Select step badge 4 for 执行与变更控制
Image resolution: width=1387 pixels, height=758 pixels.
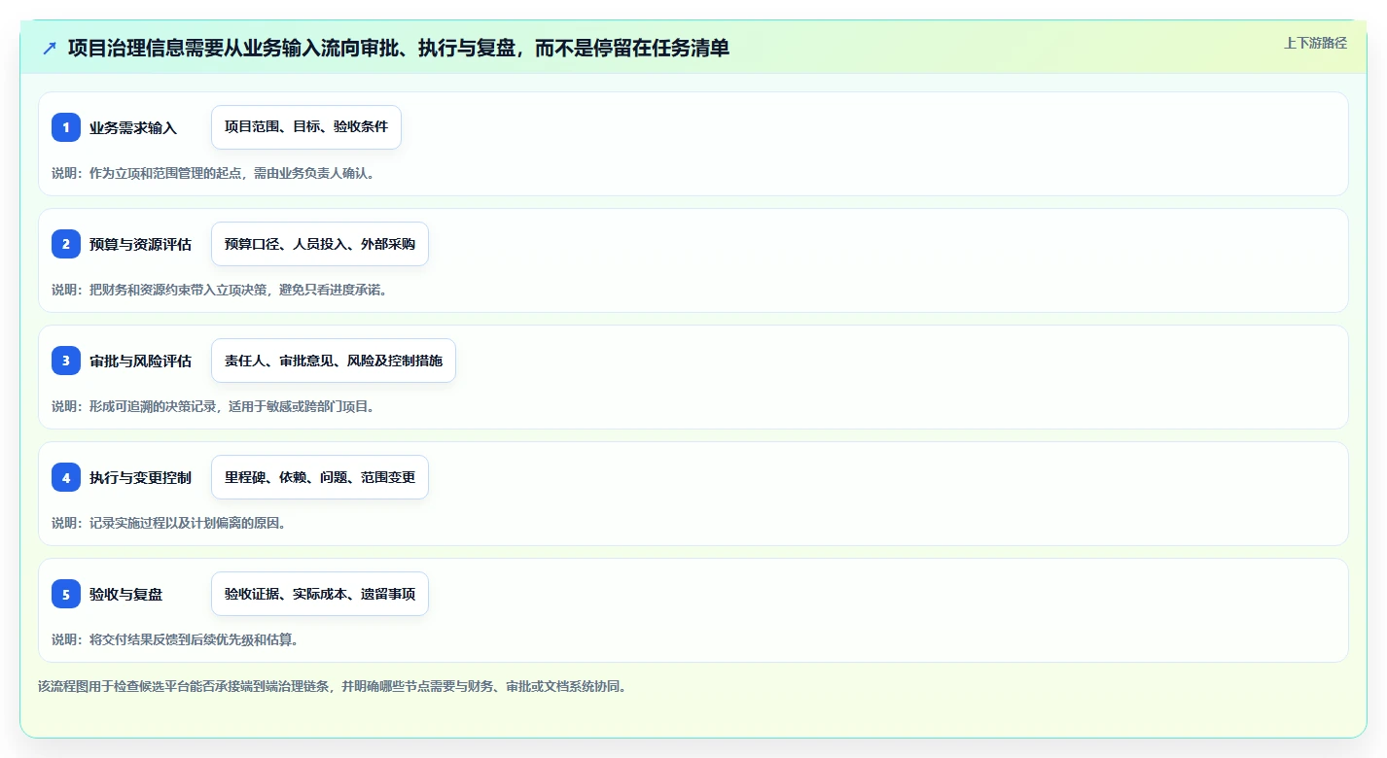[x=66, y=477]
